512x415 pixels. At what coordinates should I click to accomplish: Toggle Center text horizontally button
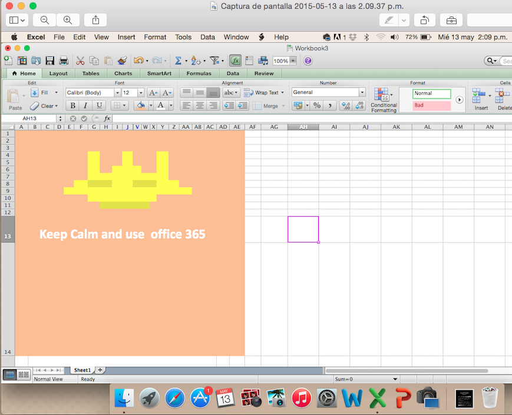tap(200, 105)
